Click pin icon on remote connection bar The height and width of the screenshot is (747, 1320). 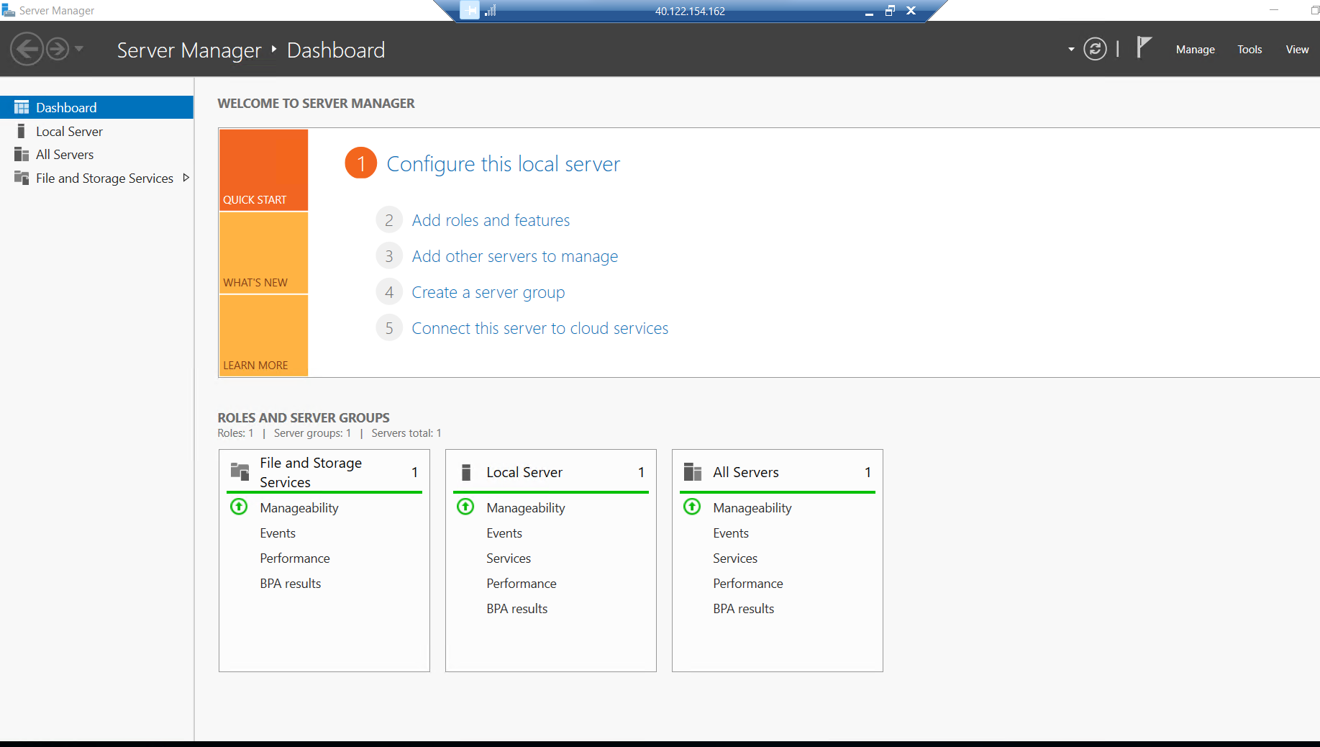click(470, 10)
